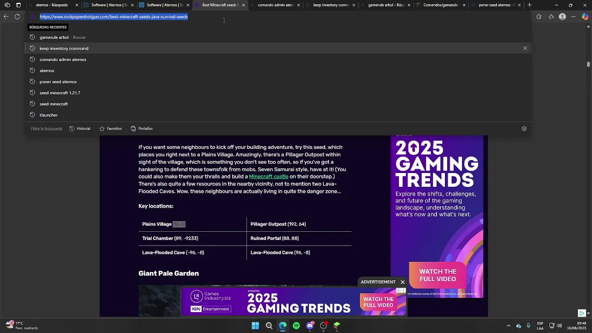Image resolution: width=592 pixels, height=333 pixels.
Task: Pick the 'seed minecraft' suggestion
Action: click(x=277, y=104)
